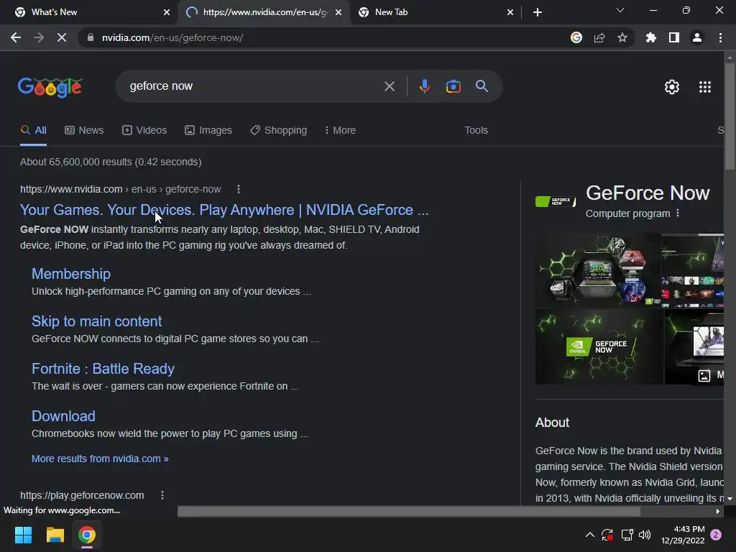The width and height of the screenshot is (736, 552).
Task: Open the Skip to main content sitelink
Action: [x=97, y=321]
